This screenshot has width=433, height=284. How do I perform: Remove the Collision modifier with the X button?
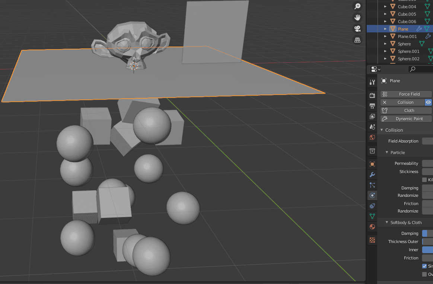(x=384, y=102)
